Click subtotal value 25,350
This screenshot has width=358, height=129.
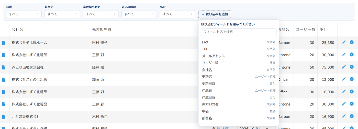(x=328, y=43)
